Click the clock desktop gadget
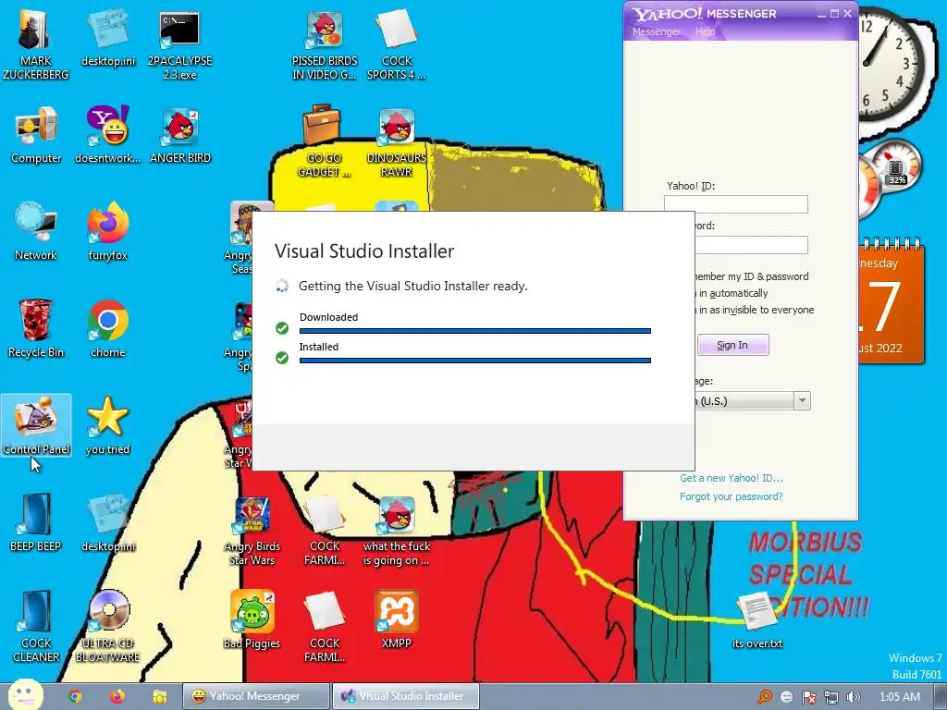Image resolution: width=947 pixels, height=710 pixels. pyautogui.click(x=889, y=64)
